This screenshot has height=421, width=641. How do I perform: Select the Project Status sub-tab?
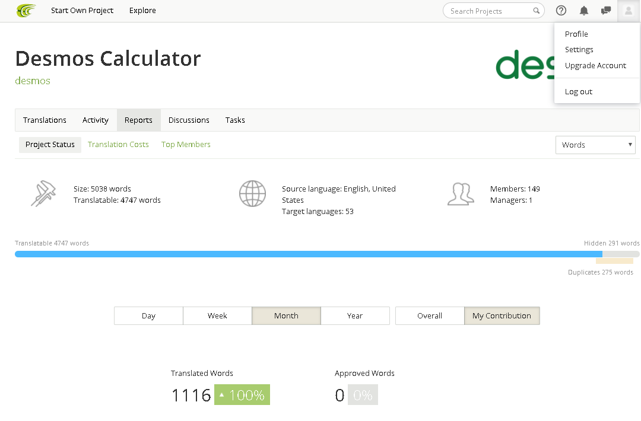[50, 145]
